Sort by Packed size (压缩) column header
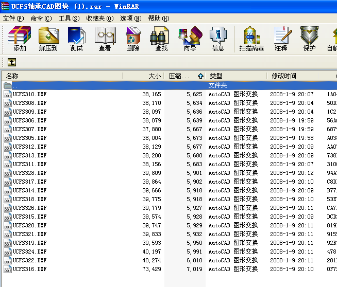Screen dimensions: 337x287 point(185,76)
